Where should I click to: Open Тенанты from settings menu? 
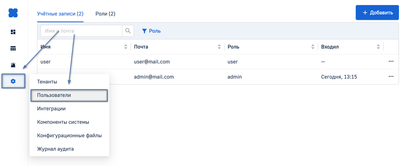click(47, 82)
